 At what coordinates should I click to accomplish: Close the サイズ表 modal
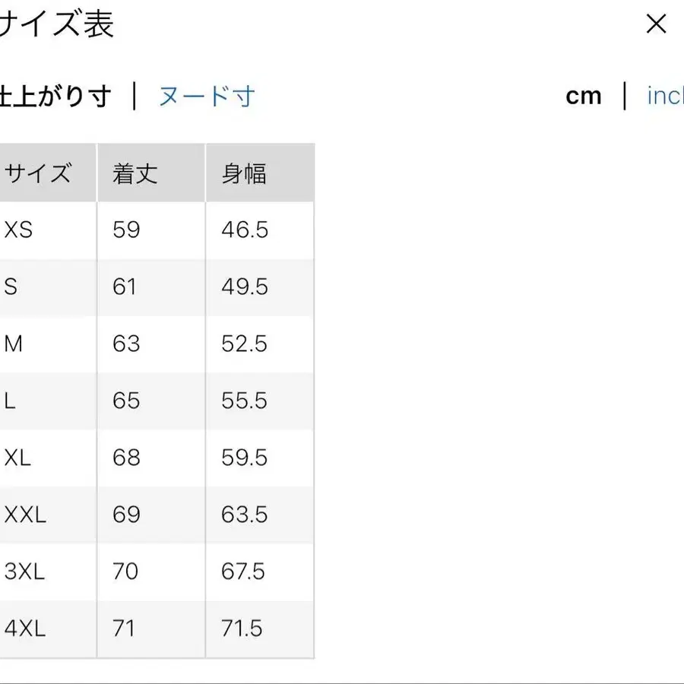coord(655,24)
